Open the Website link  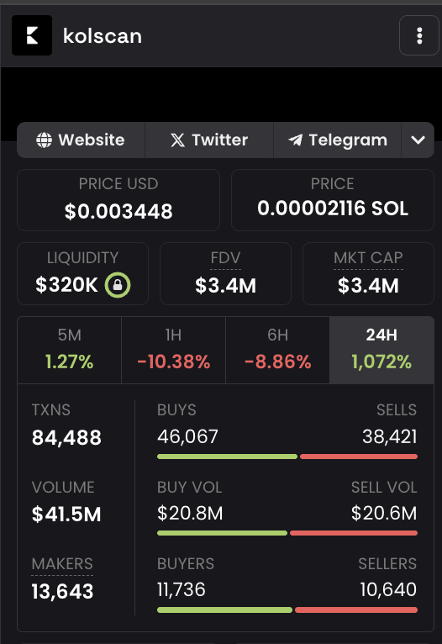81,140
